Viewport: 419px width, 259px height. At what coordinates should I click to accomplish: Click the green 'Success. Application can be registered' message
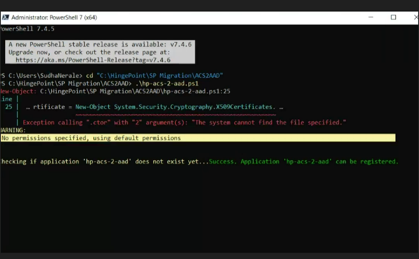click(303, 162)
